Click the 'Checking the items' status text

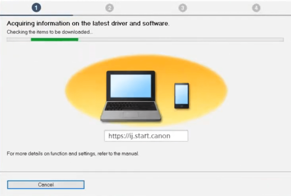pos(50,32)
